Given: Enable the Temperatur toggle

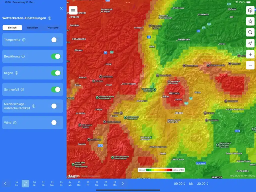Looking at the screenshot, I should 56,40.
